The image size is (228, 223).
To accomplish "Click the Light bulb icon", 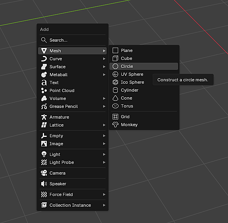I will (x=44, y=154).
